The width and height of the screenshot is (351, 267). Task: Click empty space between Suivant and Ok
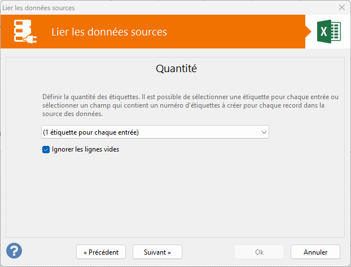pyautogui.click(x=208, y=252)
